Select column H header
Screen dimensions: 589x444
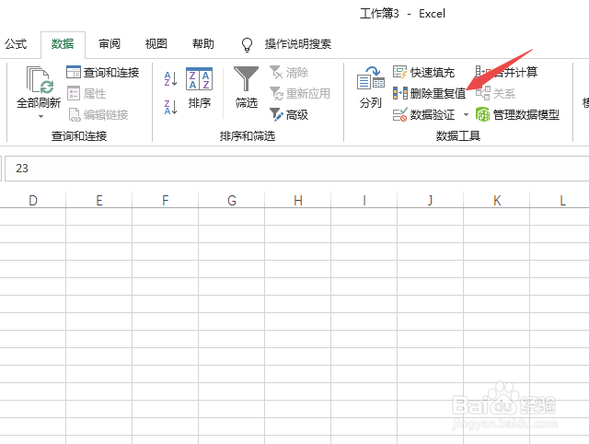298,200
